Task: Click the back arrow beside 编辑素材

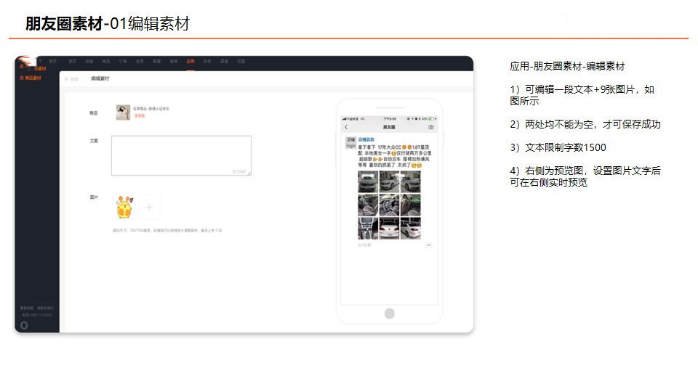Action: [67, 79]
